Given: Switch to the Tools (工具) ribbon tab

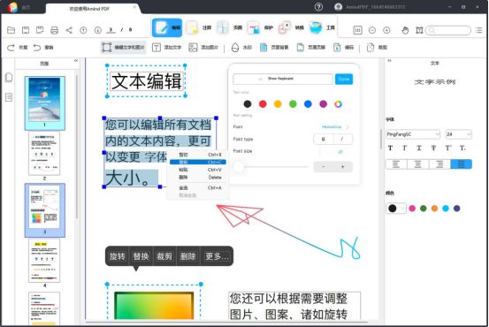Looking at the screenshot, I should pyautogui.click(x=322, y=27).
